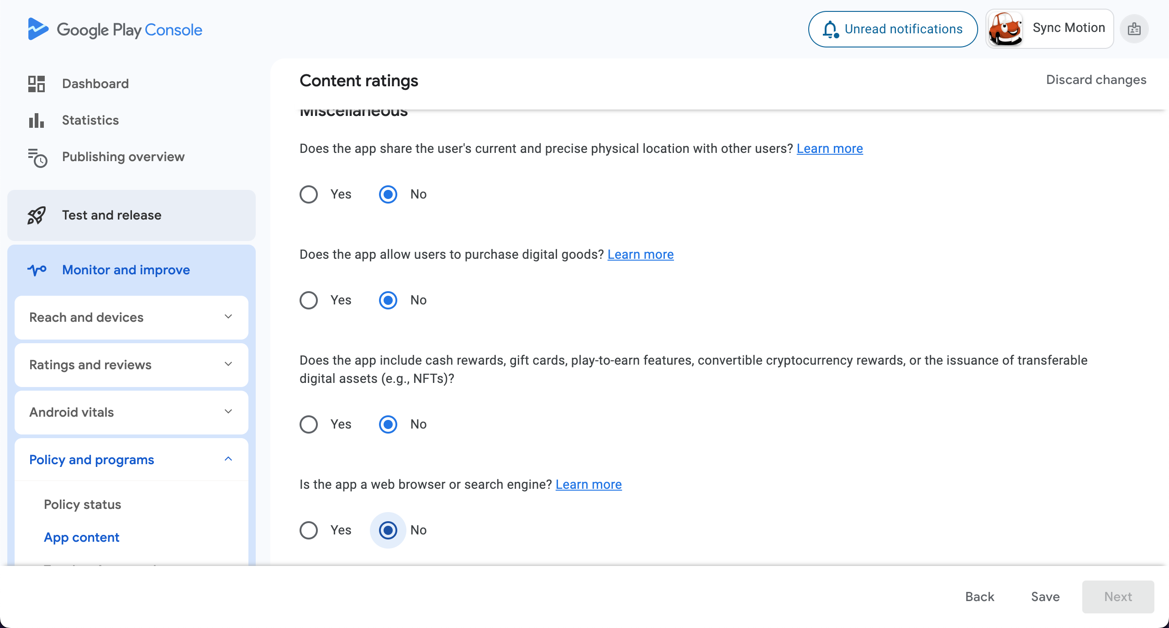Viewport: 1169px width, 628px height.
Task: Click the Google Play Console logo icon
Action: point(38,29)
